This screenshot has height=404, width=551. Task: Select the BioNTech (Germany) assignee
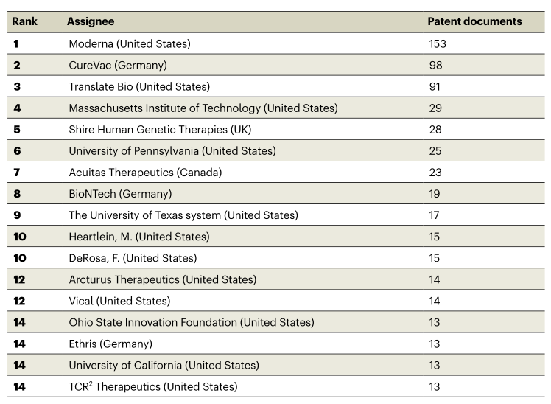pos(120,194)
